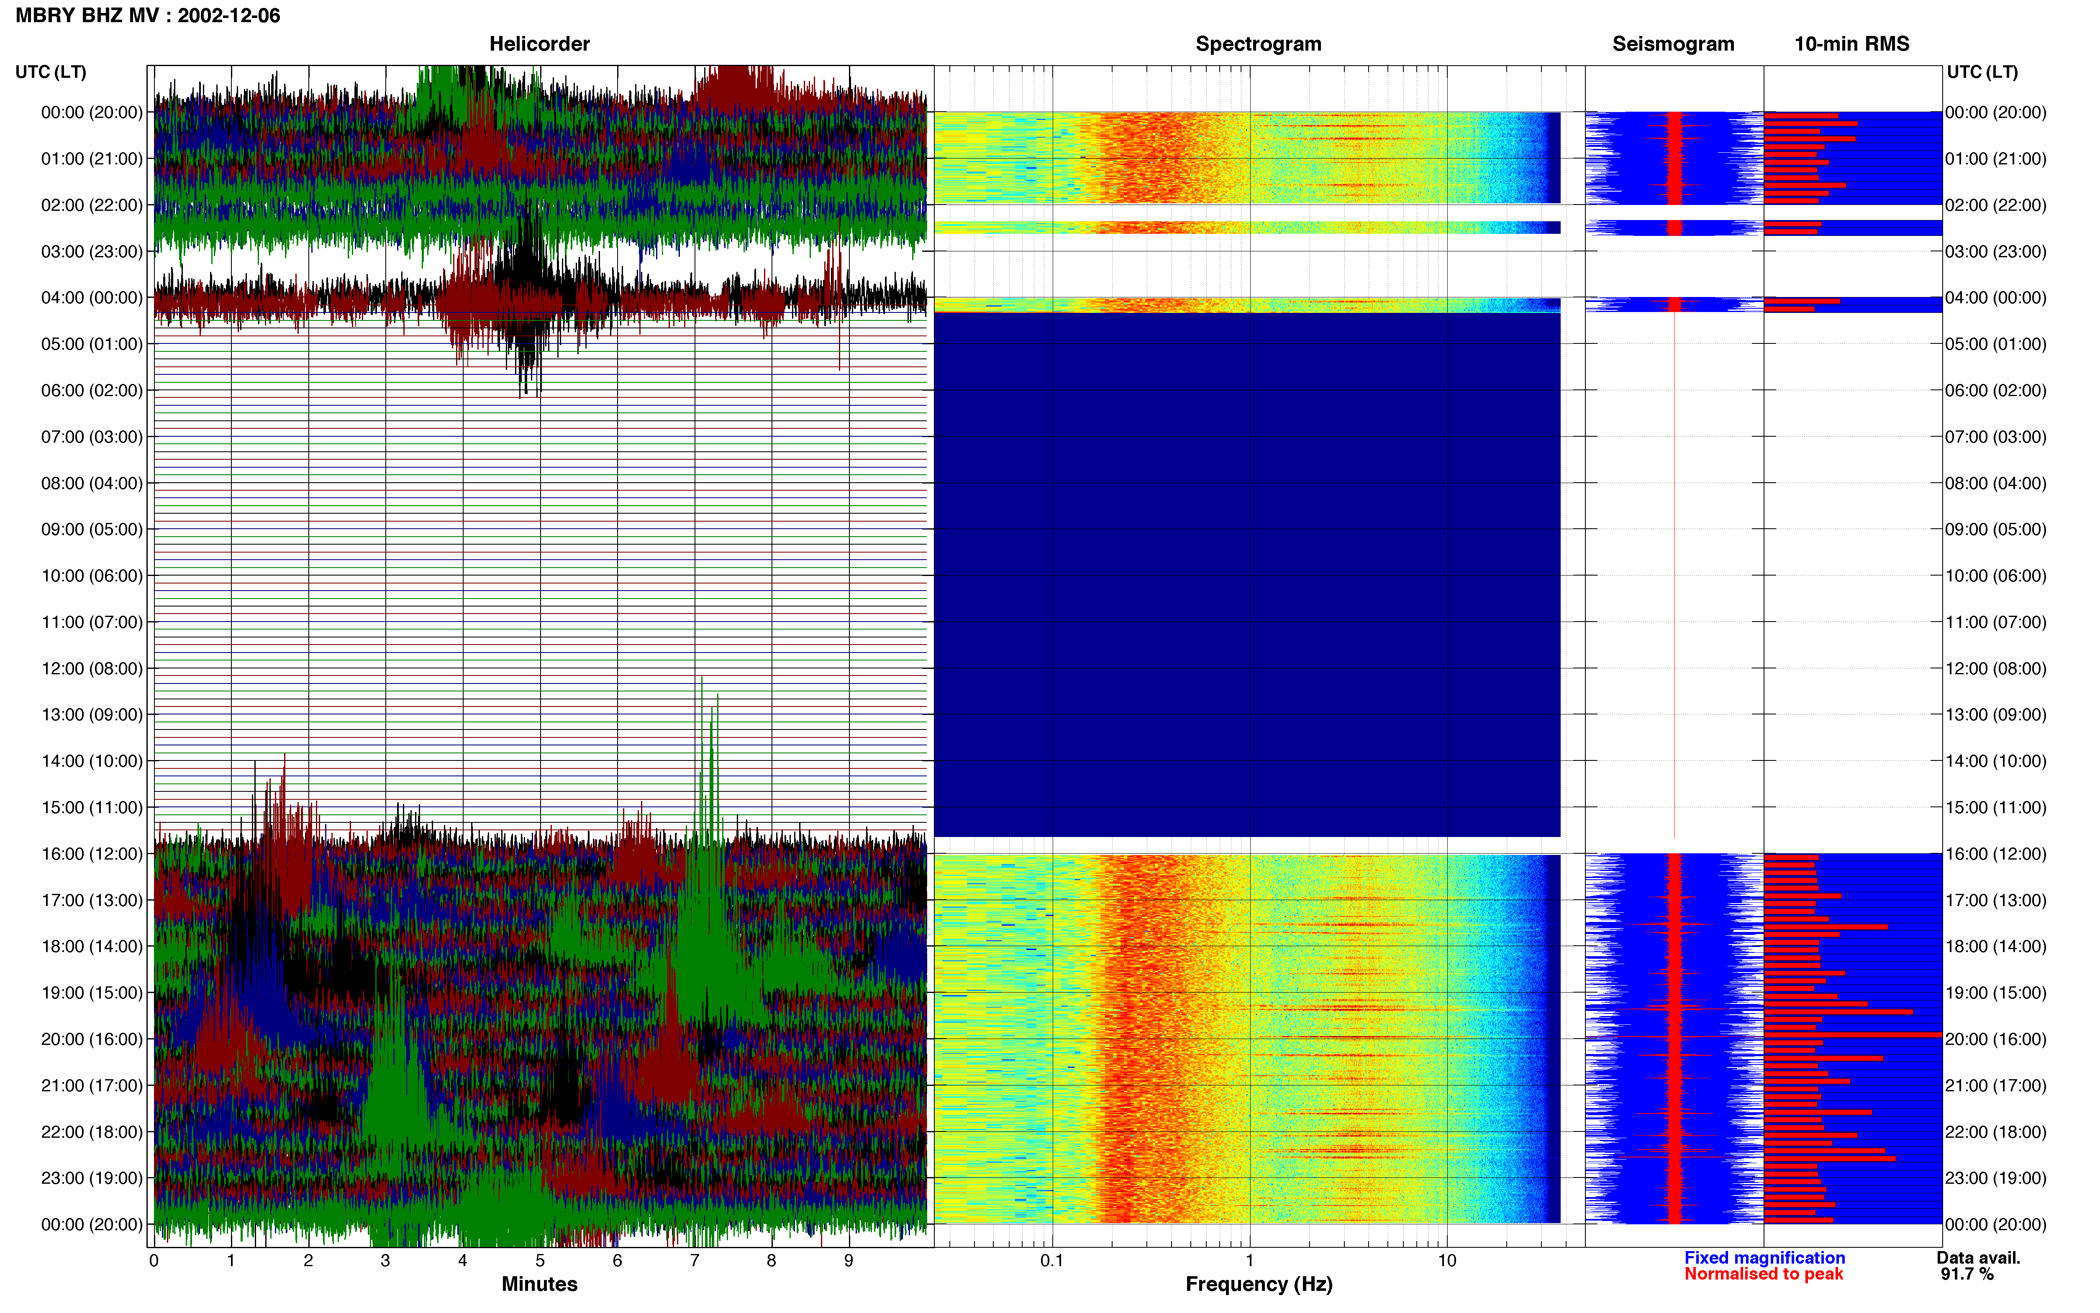Click the Helicorder minute tick '5'

[540, 1261]
